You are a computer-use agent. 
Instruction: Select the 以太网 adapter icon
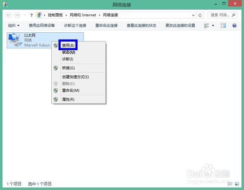tap(15, 40)
